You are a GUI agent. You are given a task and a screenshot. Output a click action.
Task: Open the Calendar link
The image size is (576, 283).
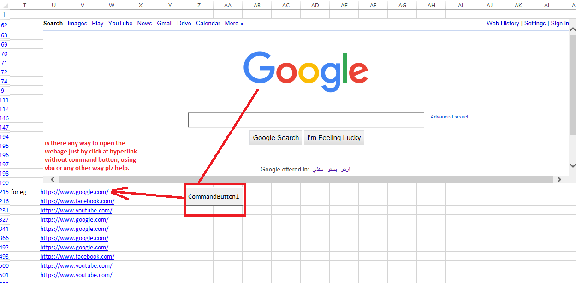coord(208,24)
